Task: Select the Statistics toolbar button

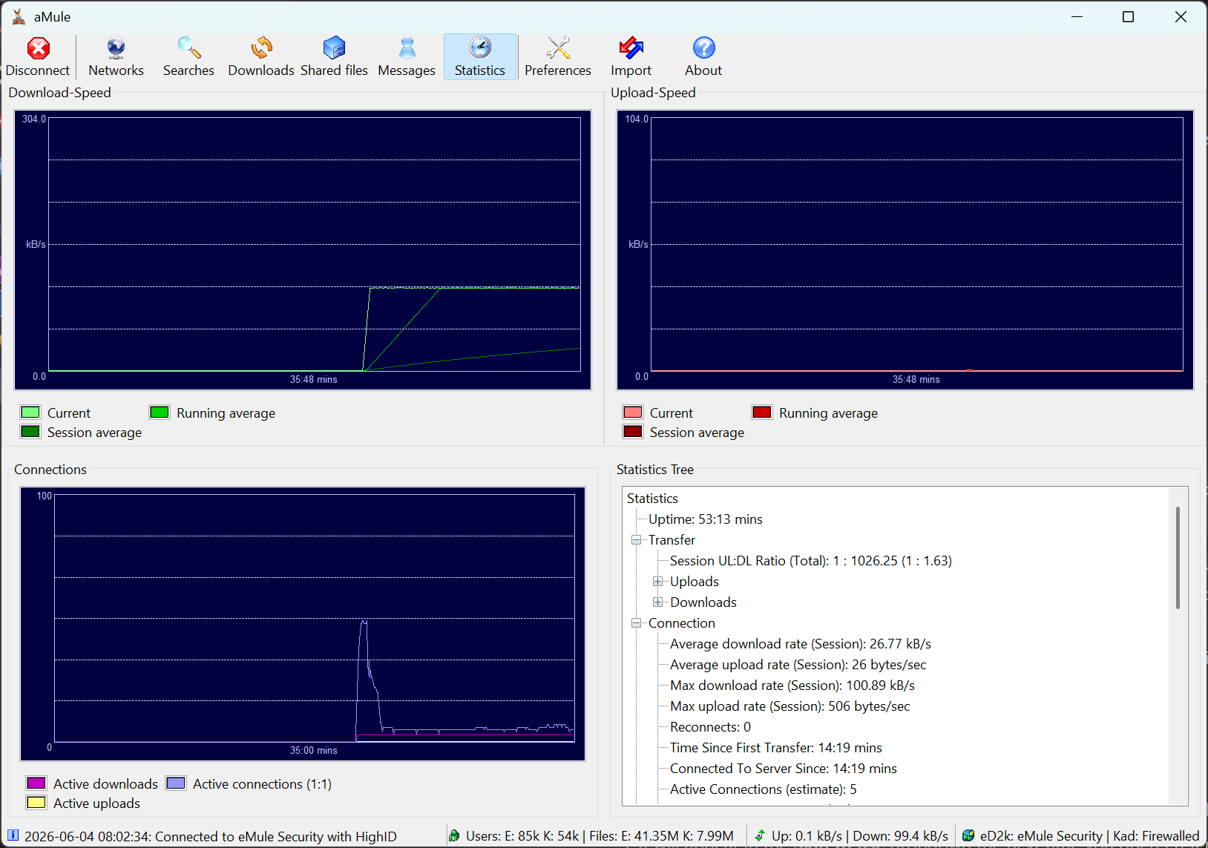Action: coord(480,57)
